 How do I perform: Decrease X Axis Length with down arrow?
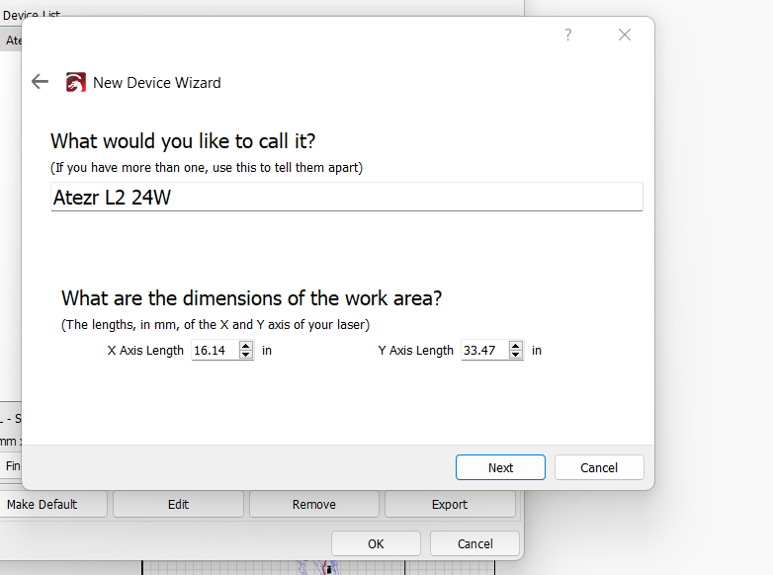pyautogui.click(x=246, y=355)
